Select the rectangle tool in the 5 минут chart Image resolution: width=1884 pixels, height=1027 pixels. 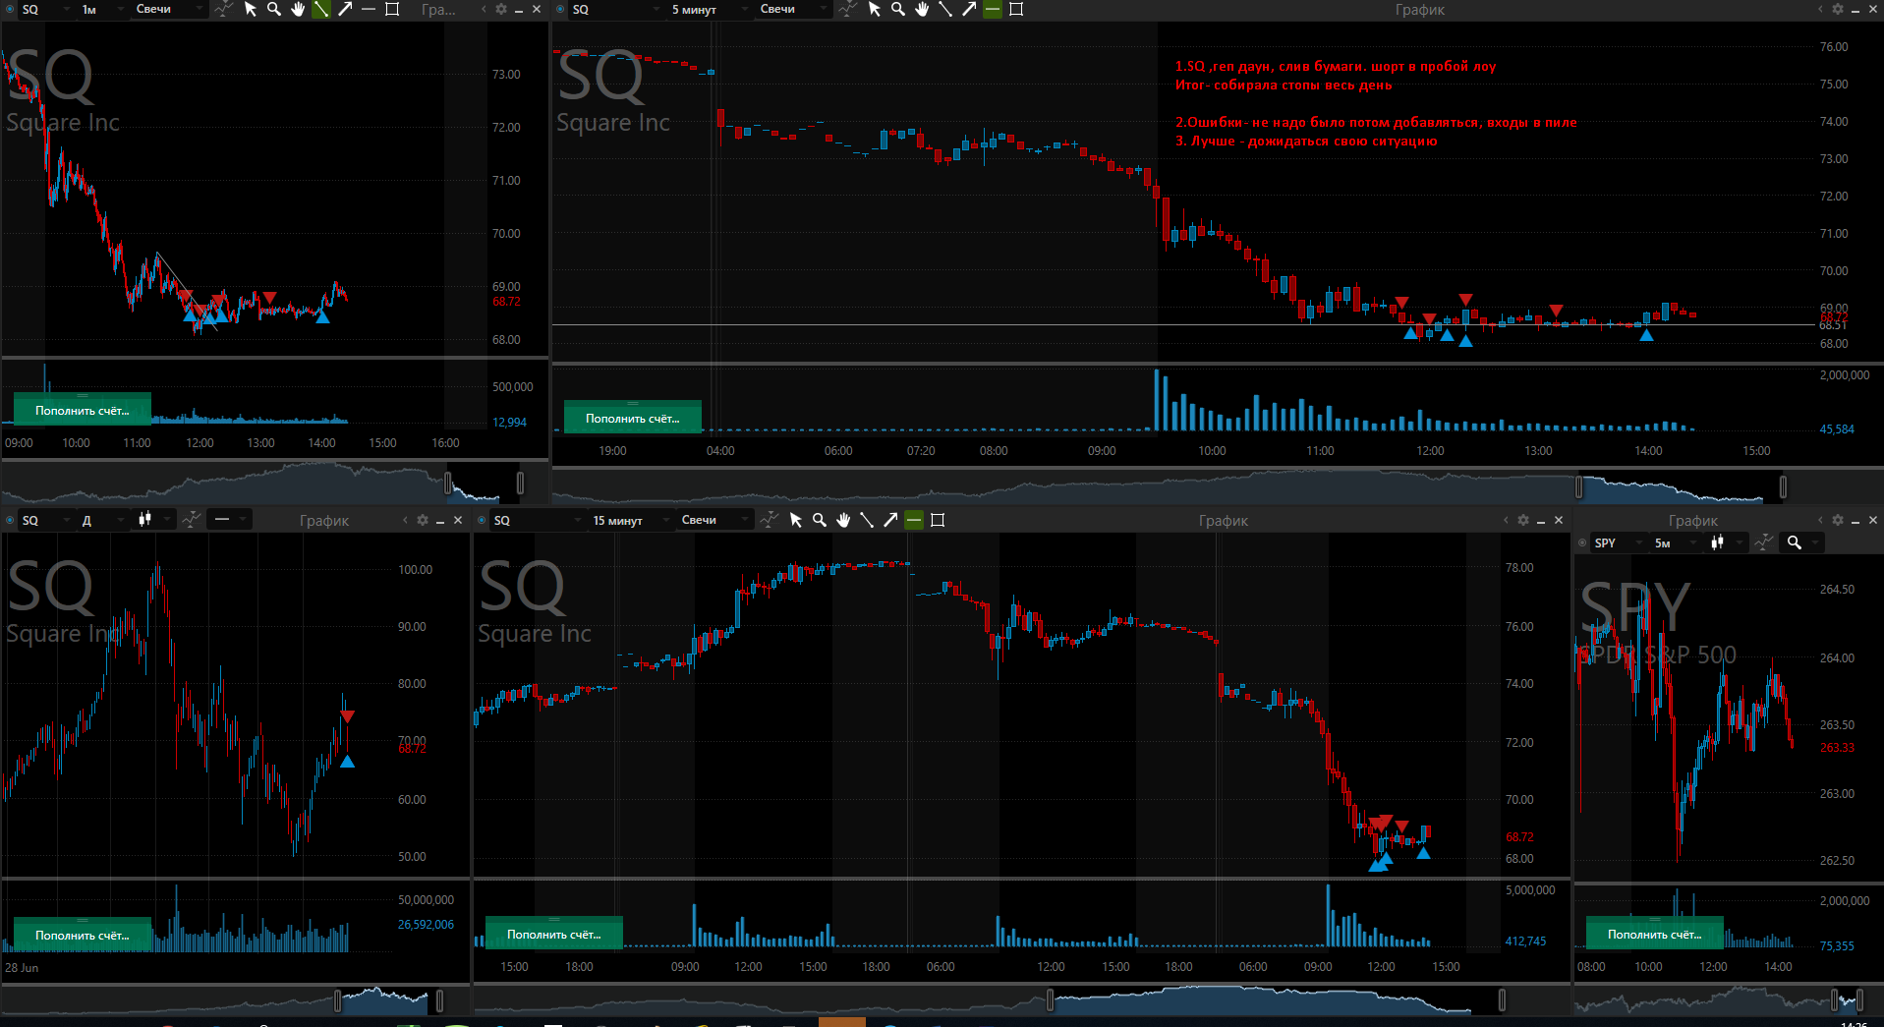[1016, 9]
